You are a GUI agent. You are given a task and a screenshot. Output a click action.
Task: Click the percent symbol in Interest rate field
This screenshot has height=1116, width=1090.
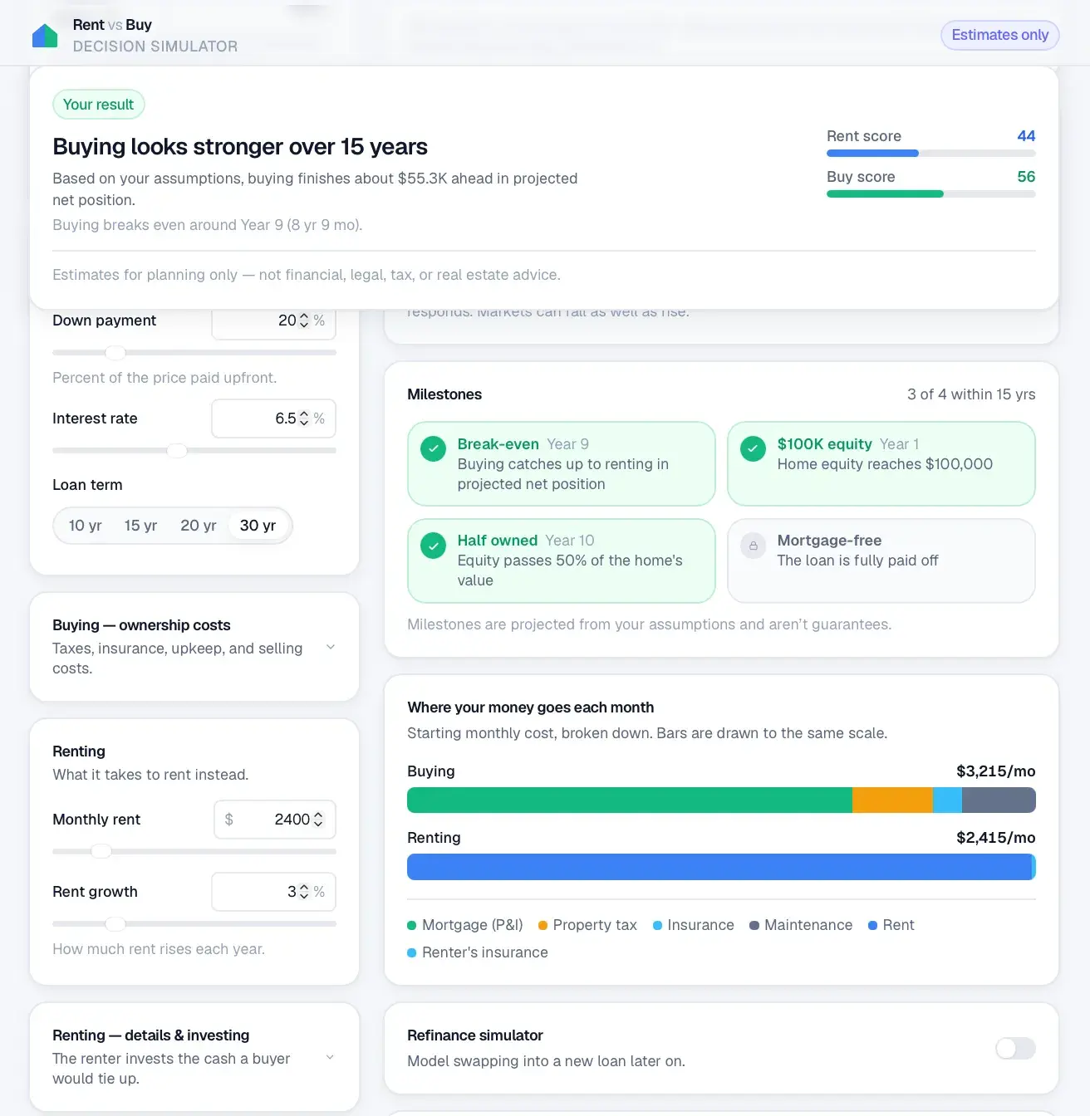[319, 418]
